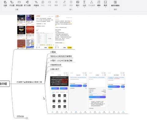
Task: Select the AI配音 subtopic
Action: coord(53,52)
